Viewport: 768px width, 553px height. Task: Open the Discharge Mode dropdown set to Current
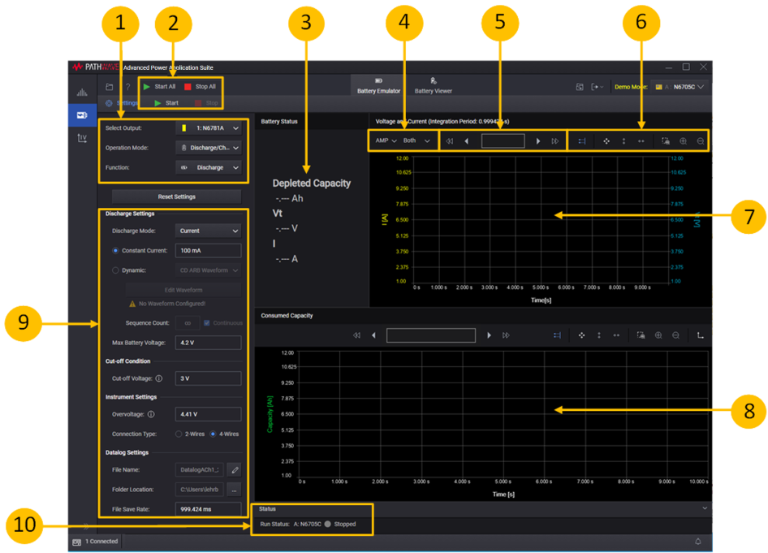[208, 231]
